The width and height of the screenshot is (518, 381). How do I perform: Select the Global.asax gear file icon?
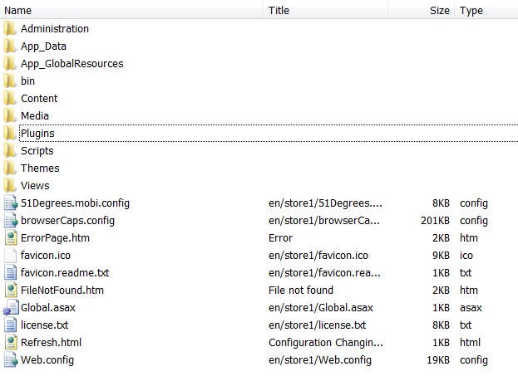click(11, 307)
